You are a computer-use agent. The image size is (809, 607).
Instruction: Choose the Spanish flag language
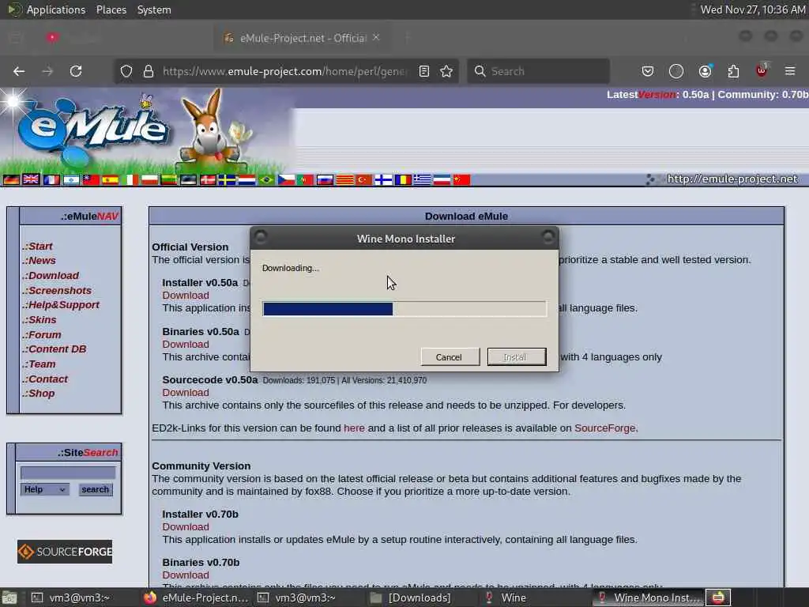point(110,179)
